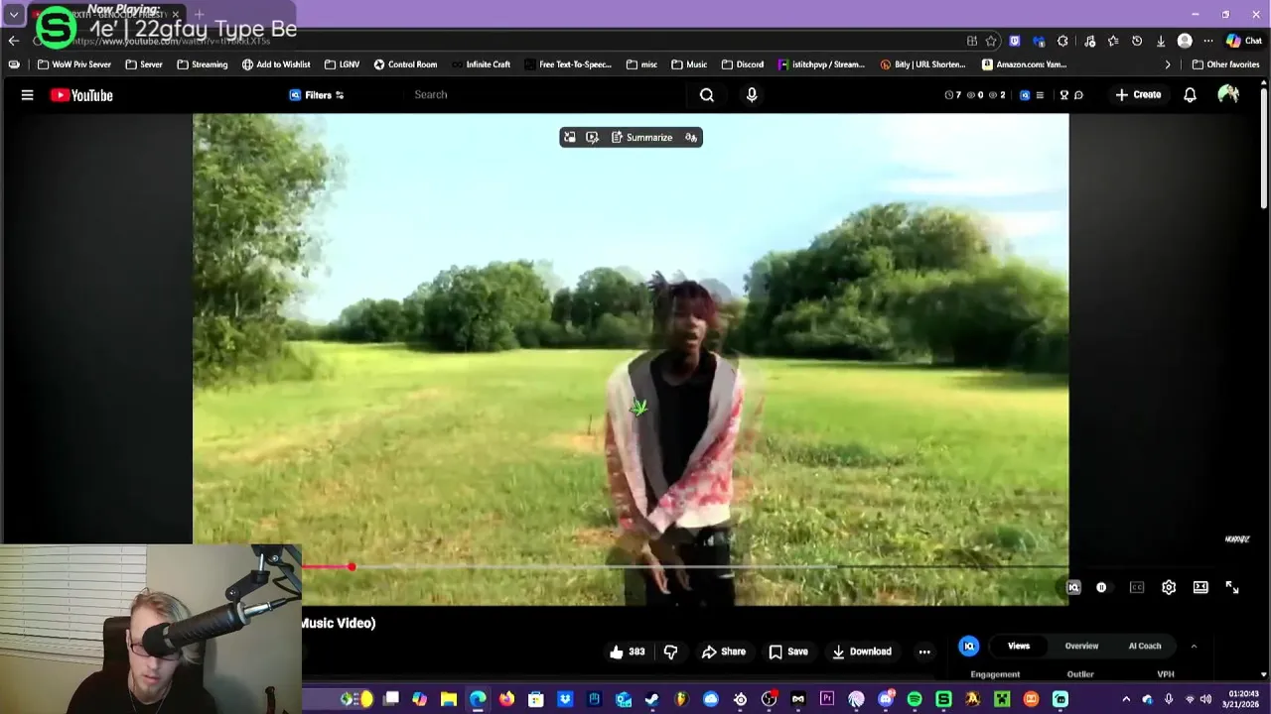Focus the YouTube Search field
Image resolution: width=1271 pixels, height=714 pixels.
(x=546, y=95)
